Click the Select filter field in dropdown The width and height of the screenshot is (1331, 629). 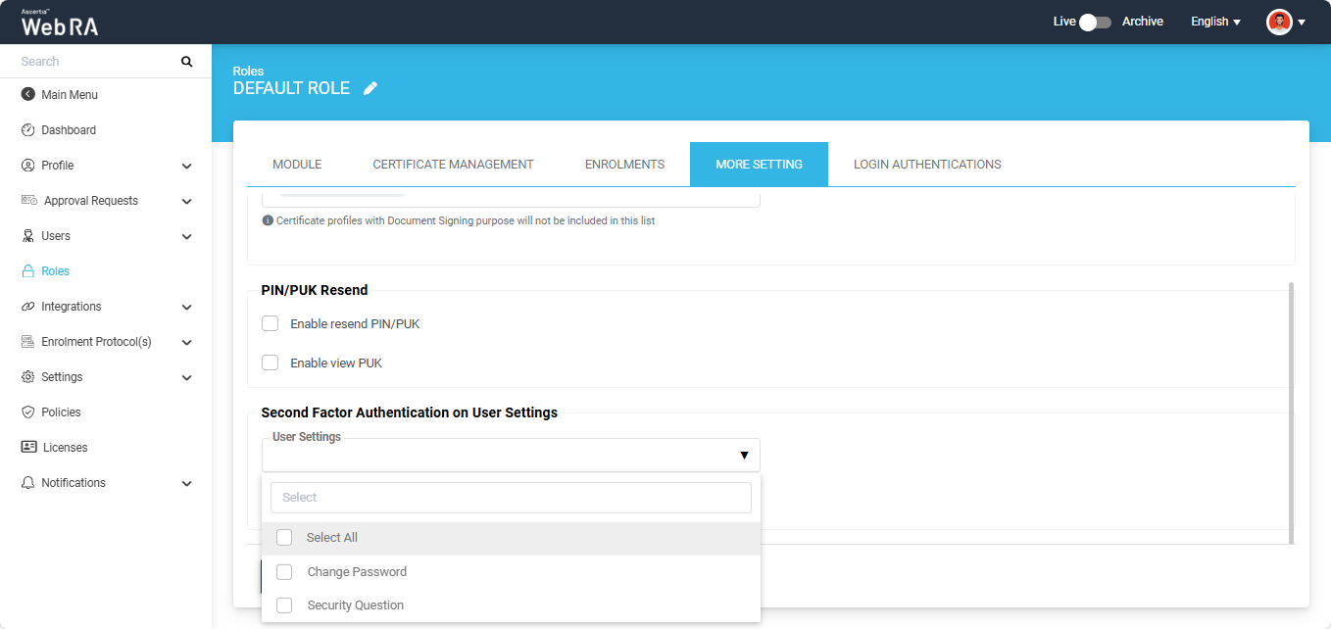pyautogui.click(x=511, y=498)
